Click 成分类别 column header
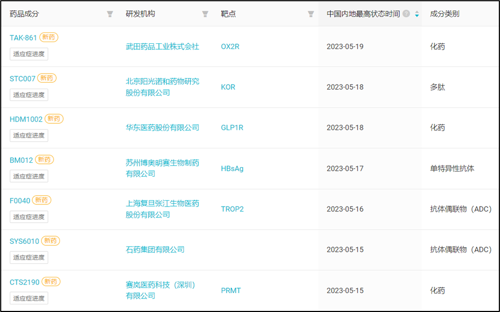The width and height of the screenshot is (500, 312). click(444, 14)
